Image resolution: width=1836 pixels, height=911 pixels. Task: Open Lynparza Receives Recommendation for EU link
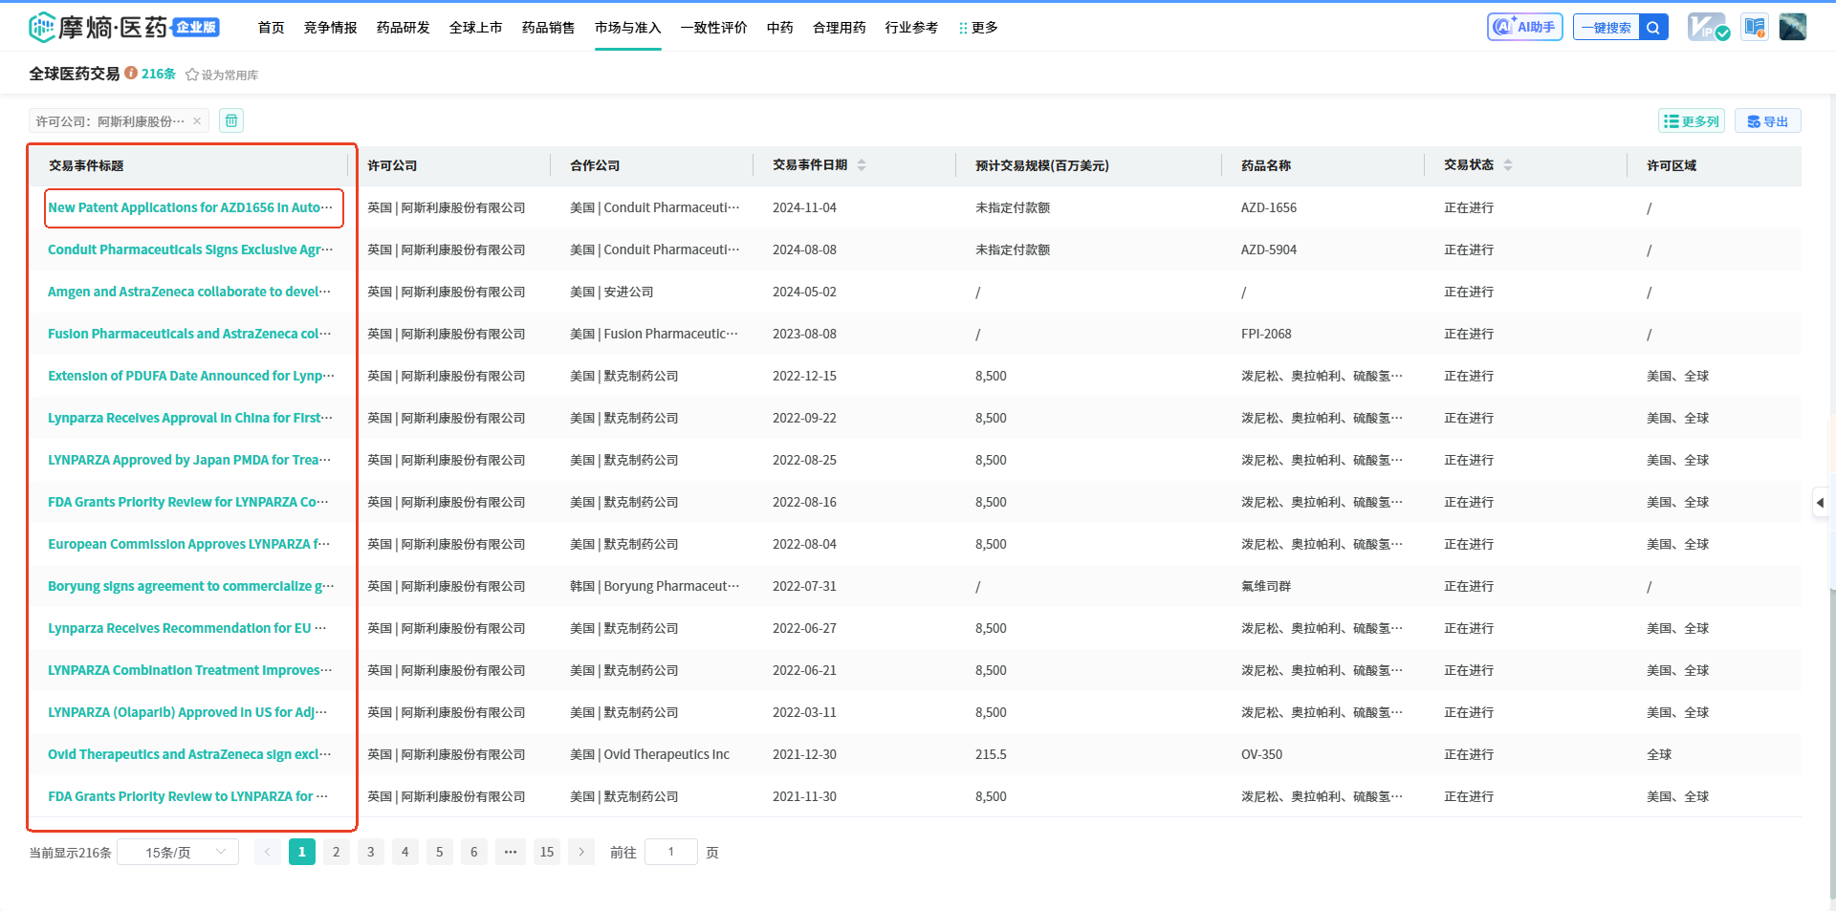click(187, 628)
